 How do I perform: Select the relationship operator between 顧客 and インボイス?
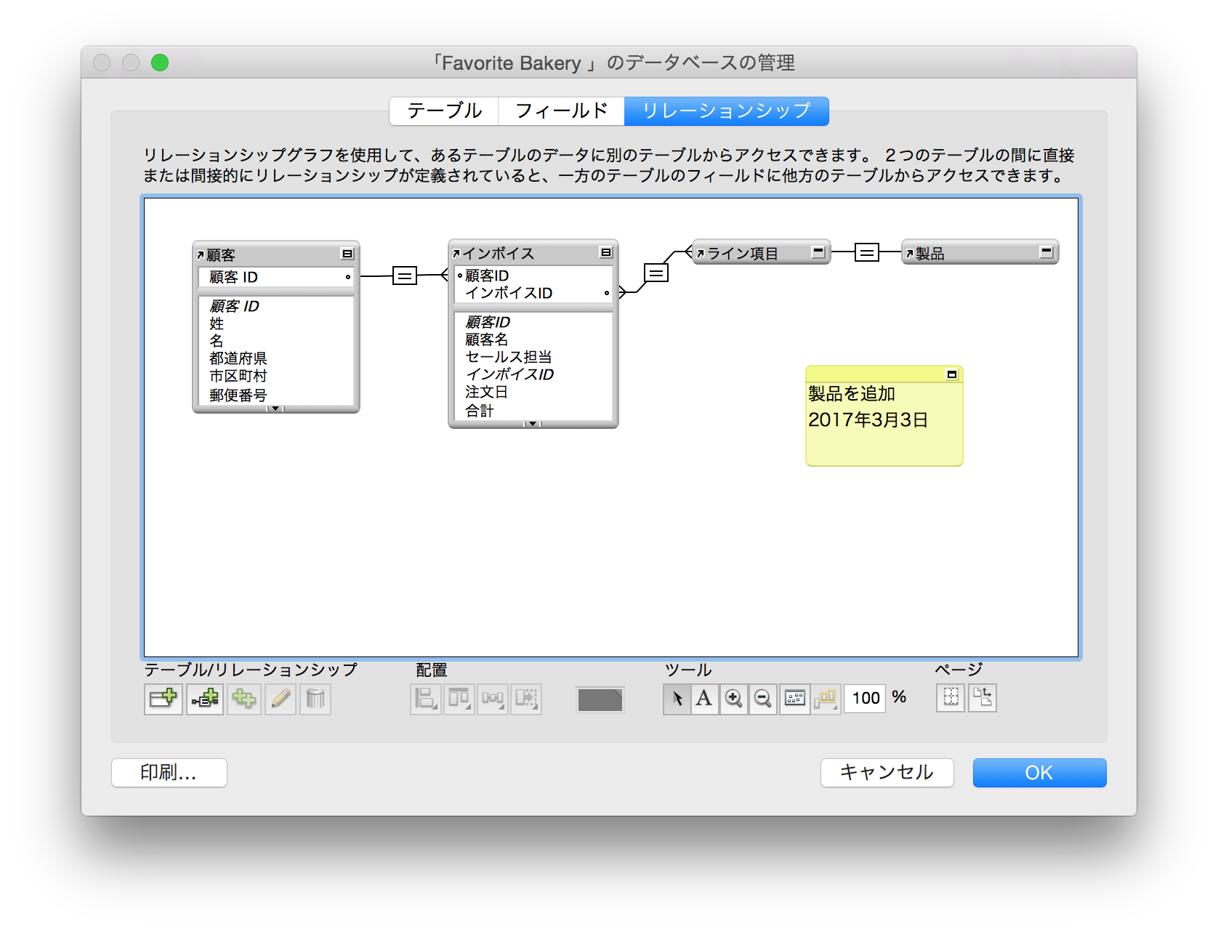[x=405, y=276]
